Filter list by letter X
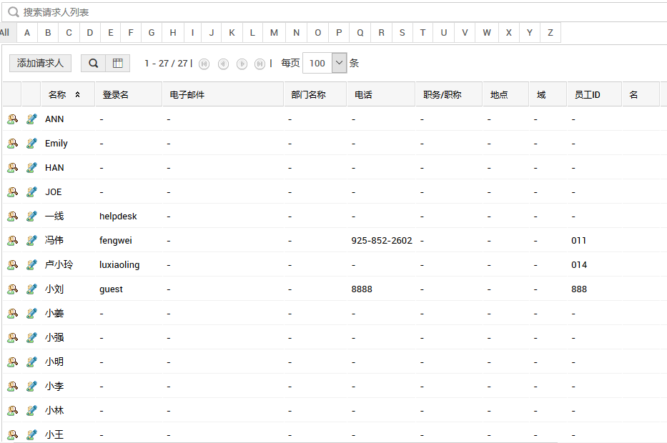This screenshot has width=667, height=443. tap(509, 33)
